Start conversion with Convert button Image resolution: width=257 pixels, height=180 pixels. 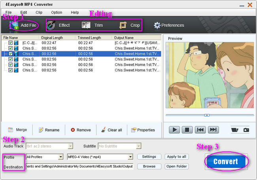coord(226,161)
